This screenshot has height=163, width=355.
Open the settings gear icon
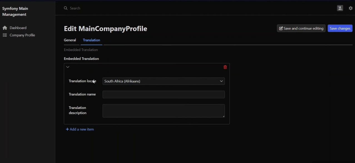[x=351, y=8]
